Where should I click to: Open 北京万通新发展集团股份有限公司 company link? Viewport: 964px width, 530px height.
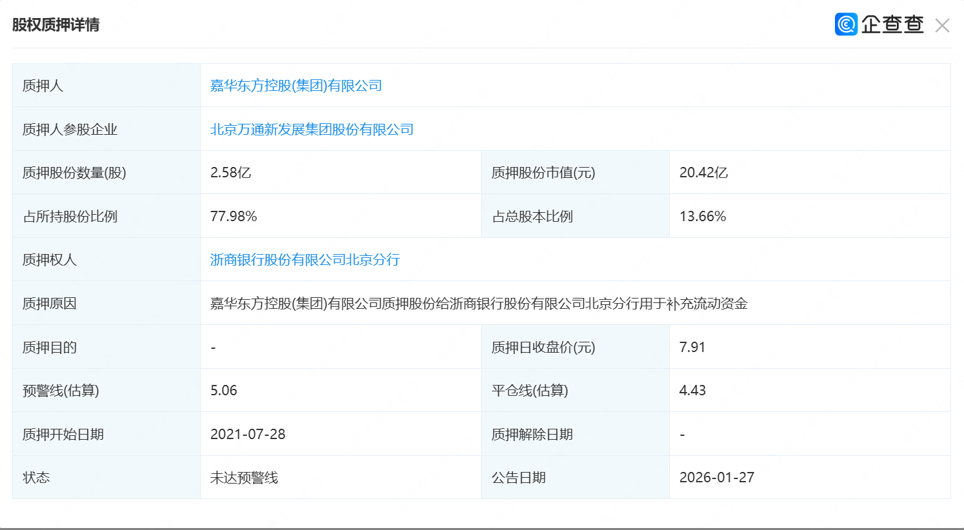pos(312,130)
